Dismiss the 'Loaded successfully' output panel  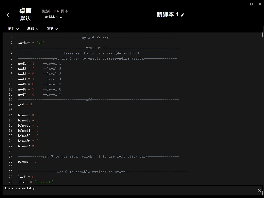(x=259, y=190)
